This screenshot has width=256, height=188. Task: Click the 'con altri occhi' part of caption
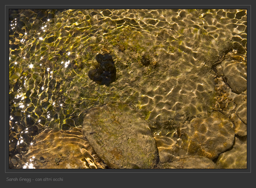[x=50, y=179]
